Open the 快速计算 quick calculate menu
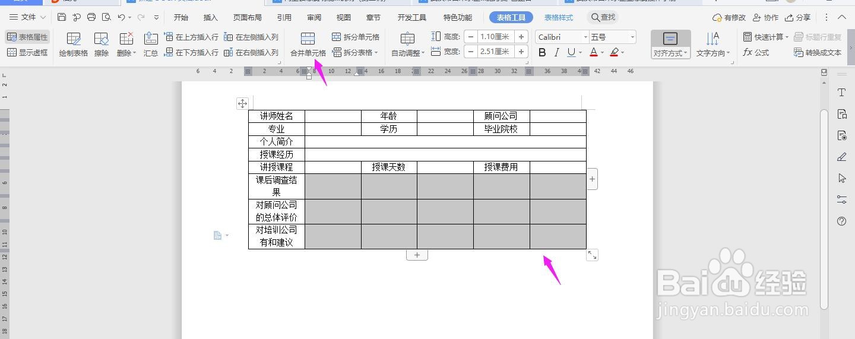This screenshot has height=339, width=855. [x=766, y=37]
